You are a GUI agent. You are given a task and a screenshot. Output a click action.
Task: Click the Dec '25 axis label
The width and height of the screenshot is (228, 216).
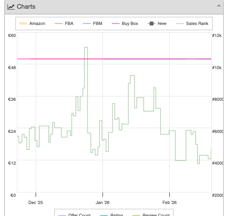[x=36, y=203]
